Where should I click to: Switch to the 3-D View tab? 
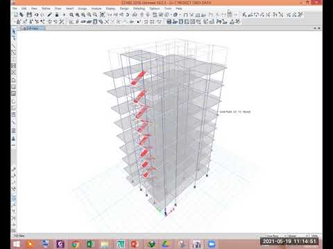33,28
